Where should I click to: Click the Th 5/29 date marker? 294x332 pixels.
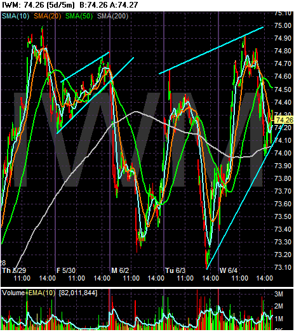(14, 270)
